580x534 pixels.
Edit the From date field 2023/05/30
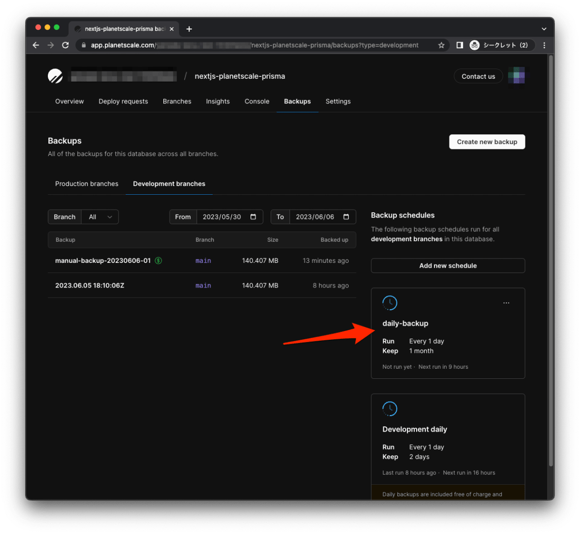pyautogui.click(x=222, y=217)
